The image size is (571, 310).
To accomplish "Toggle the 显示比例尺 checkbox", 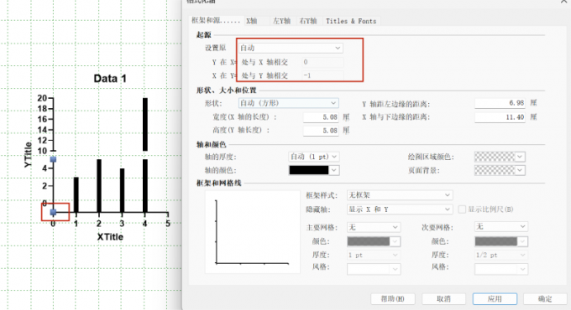I will (x=462, y=209).
